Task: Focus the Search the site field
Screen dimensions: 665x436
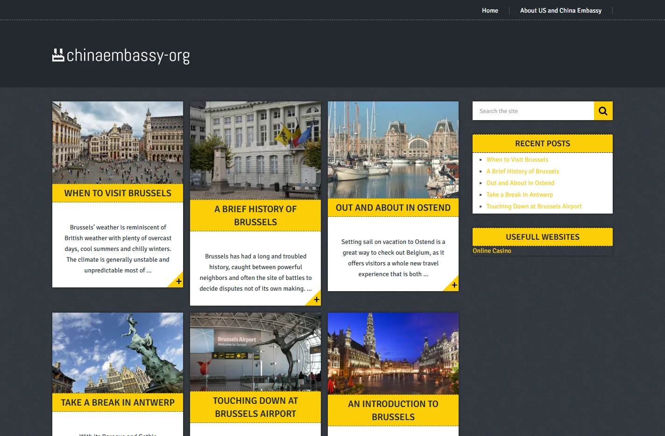Action: [x=533, y=111]
